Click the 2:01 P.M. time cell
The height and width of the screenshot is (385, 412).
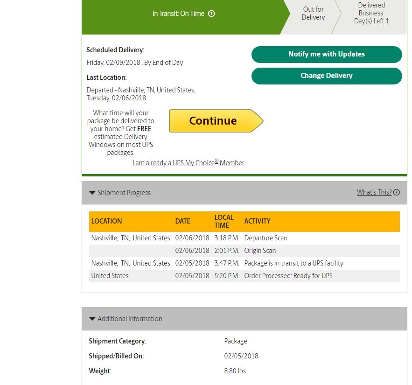227,251
